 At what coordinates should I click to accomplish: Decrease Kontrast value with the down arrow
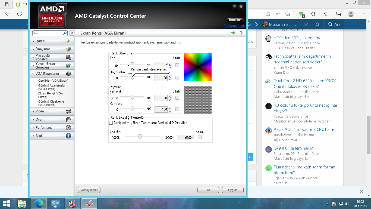click(170, 111)
